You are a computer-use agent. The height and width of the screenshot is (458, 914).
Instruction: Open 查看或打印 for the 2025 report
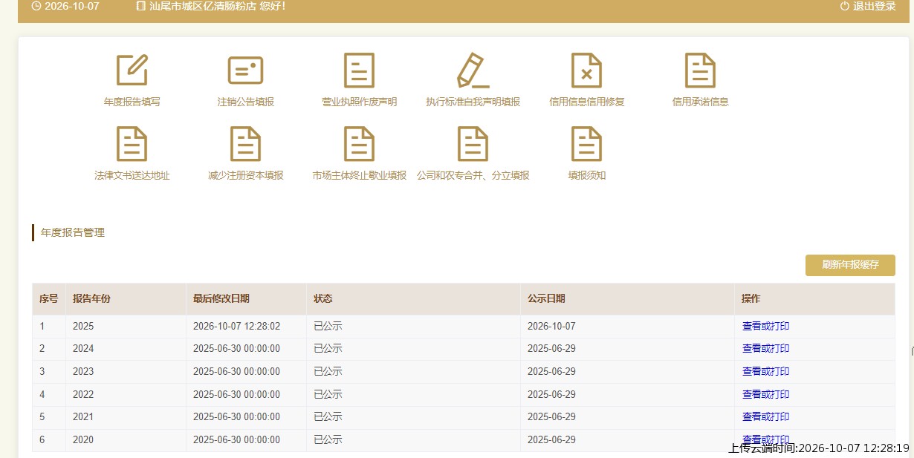click(x=765, y=326)
